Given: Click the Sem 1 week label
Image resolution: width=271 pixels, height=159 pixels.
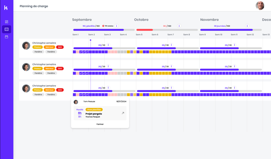Looking at the screenshot, I should coord(76,34).
